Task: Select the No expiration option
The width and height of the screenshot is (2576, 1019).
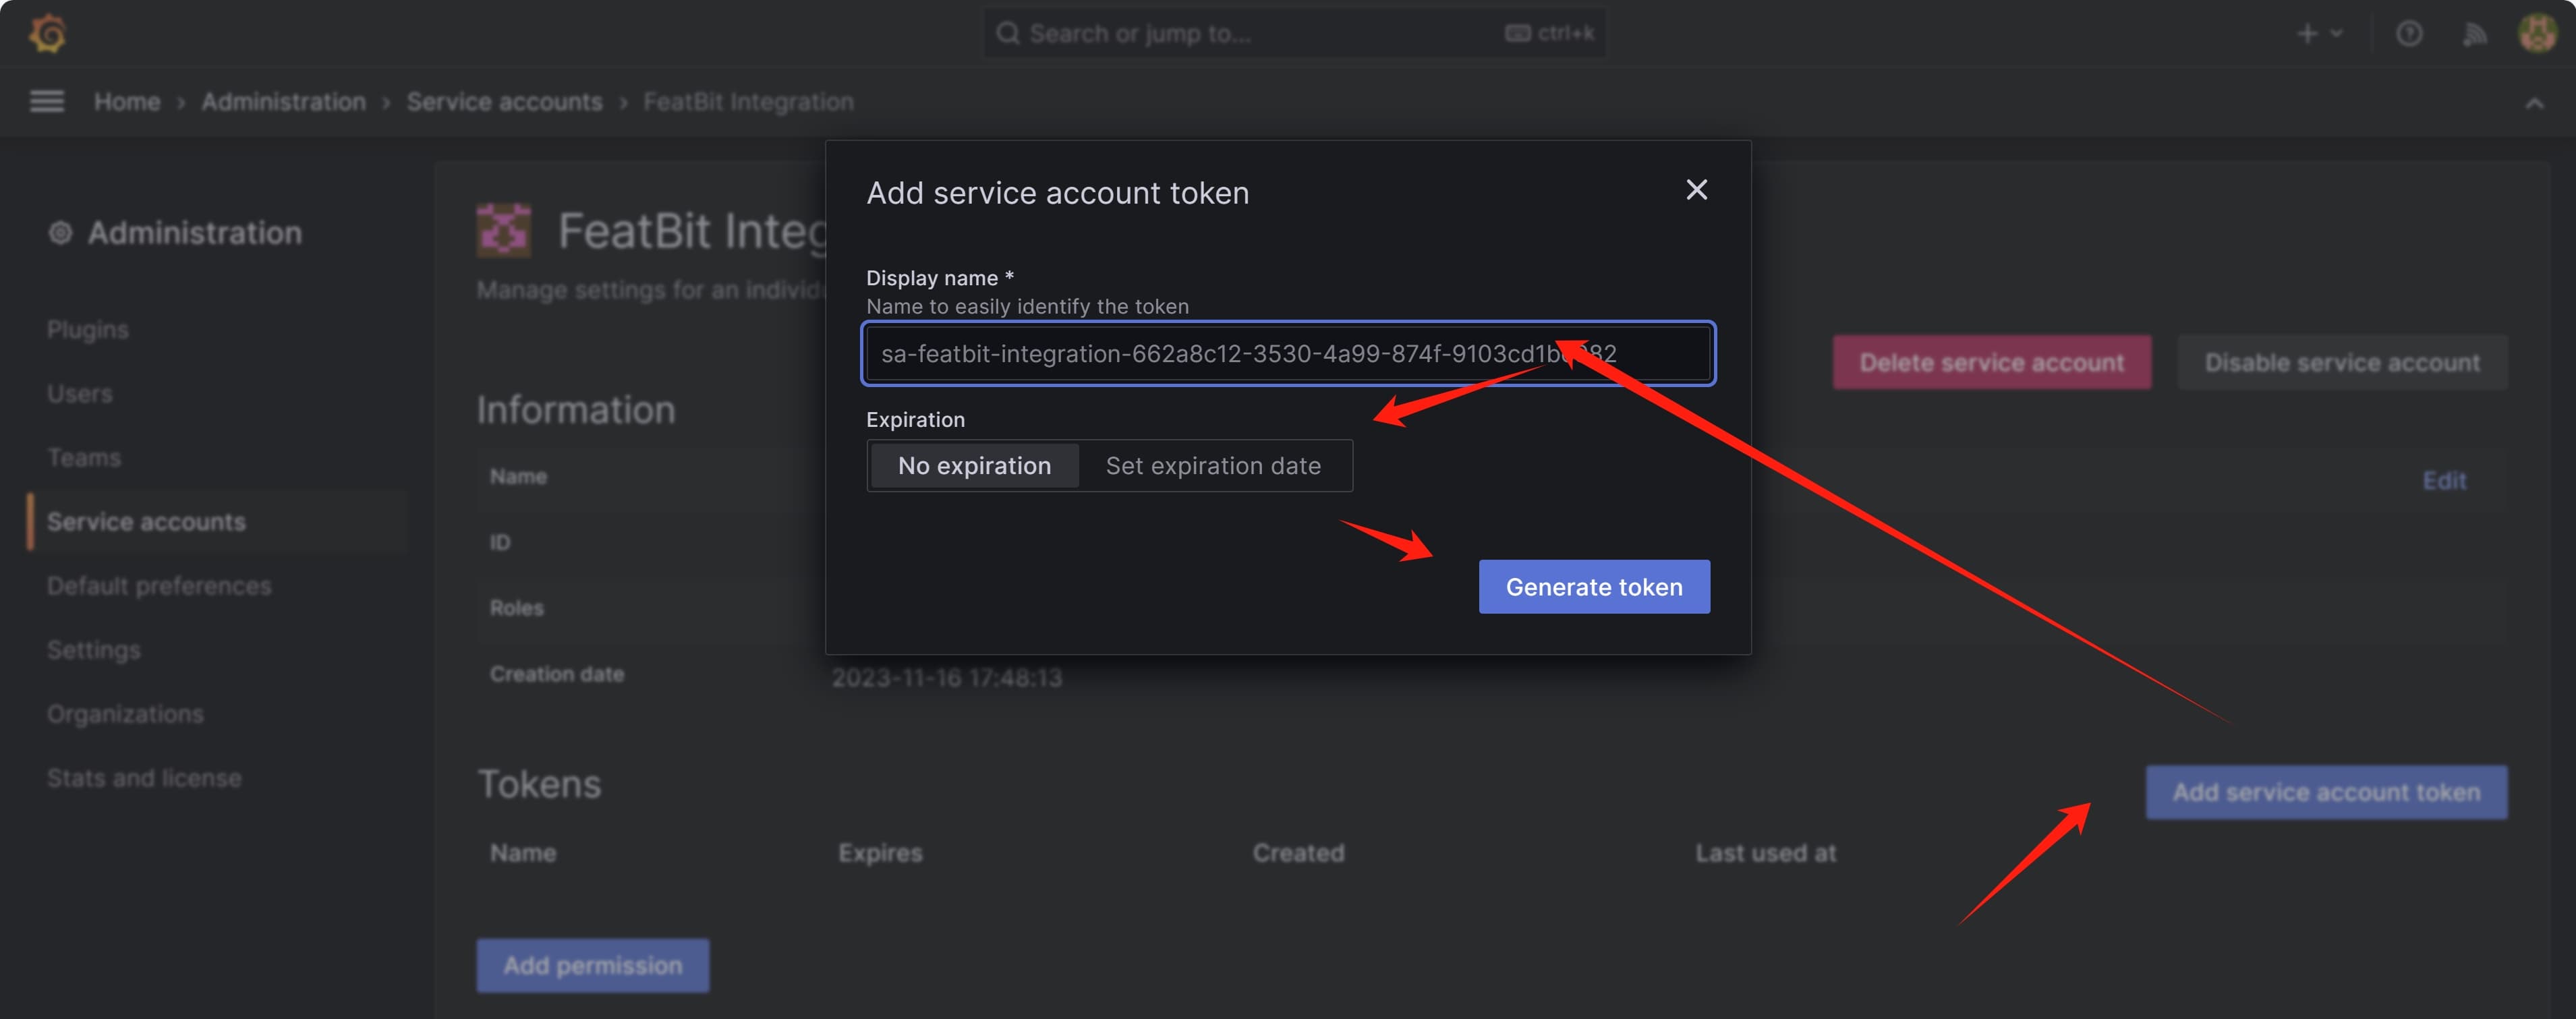Action: pyautogui.click(x=974, y=466)
